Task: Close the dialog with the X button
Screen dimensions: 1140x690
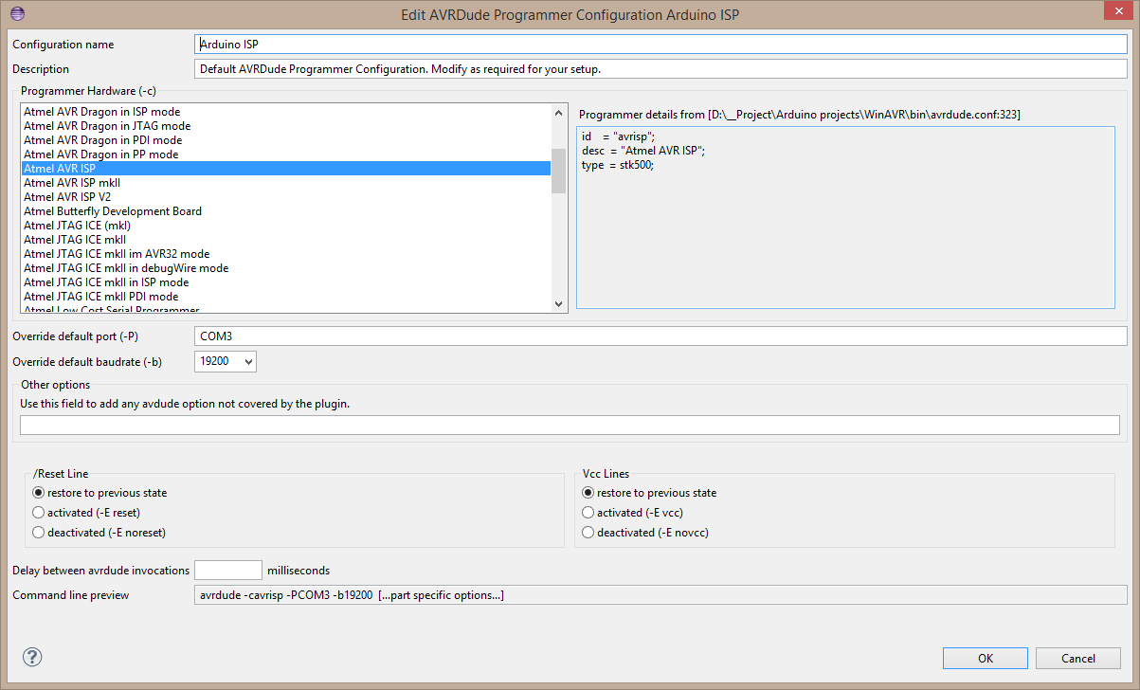Action: 1114,12
